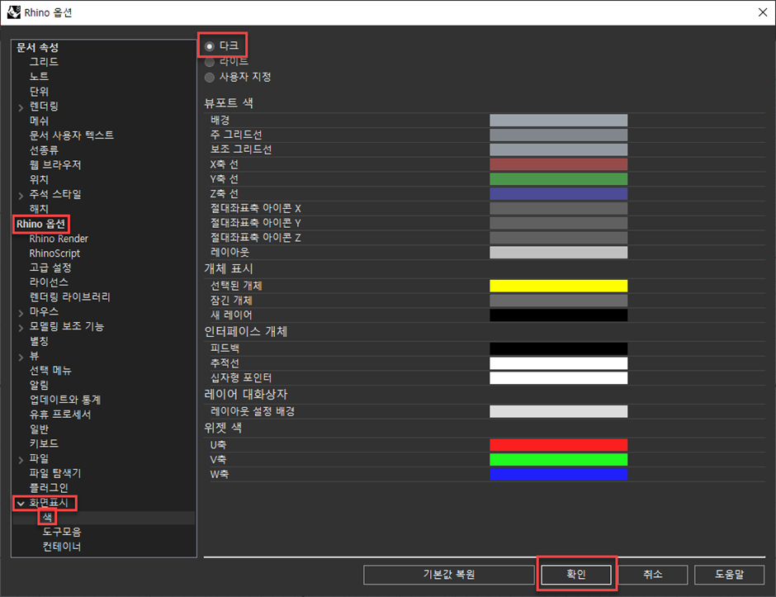
Task: Select 선종류 in the tree
Action: point(44,150)
